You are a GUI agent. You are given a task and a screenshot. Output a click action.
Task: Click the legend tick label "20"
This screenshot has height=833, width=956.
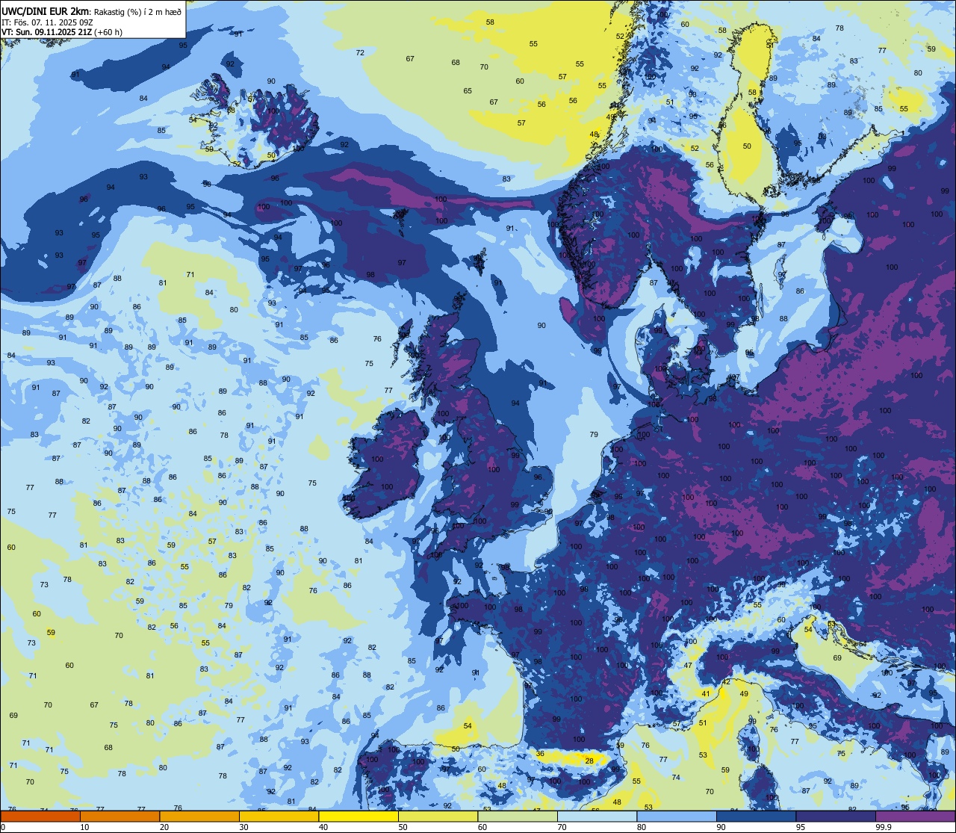(x=164, y=827)
